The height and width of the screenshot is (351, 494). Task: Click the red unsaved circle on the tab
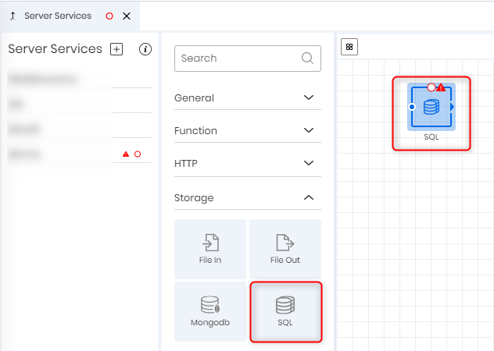click(109, 16)
